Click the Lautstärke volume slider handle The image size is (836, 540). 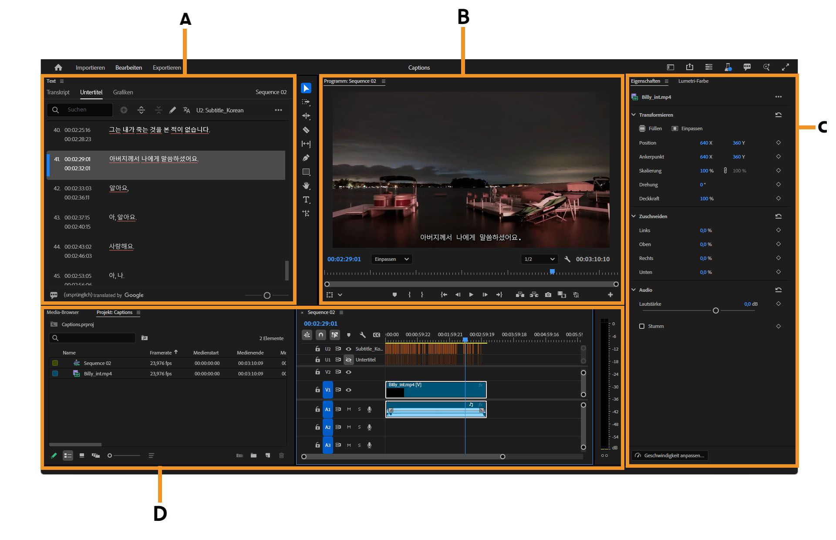pos(715,310)
